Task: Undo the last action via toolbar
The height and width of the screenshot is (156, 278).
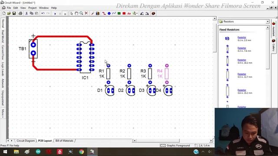Action: click(43, 13)
